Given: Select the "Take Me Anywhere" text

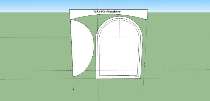Looking at the screenshot, I should (x=107, y=12).
